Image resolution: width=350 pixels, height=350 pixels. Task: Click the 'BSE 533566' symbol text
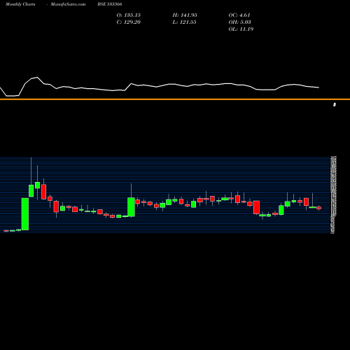(110, 4)
